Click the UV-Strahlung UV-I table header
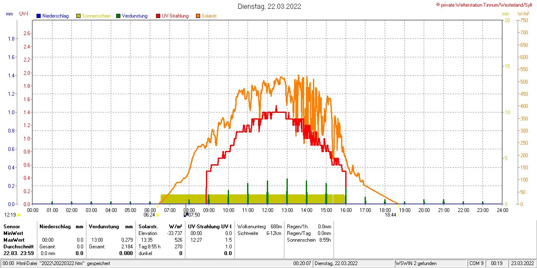 (x=210, y=226)
